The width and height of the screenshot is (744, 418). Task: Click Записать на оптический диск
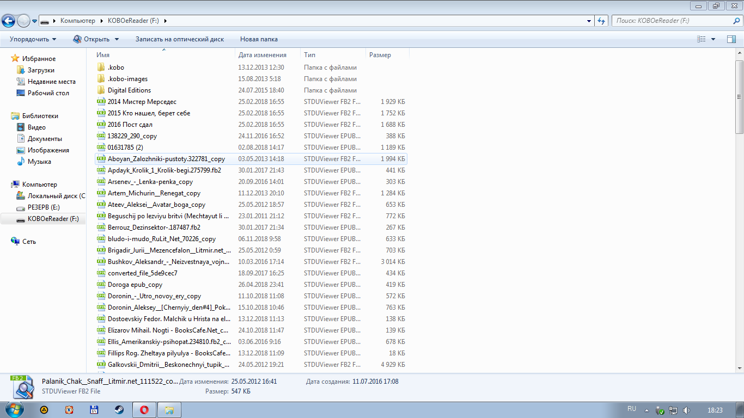pyautogui.click(x=180, y=39)
